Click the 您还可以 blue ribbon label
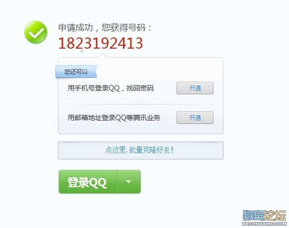The height and width of the screenshot is (228, 289). 76,71
